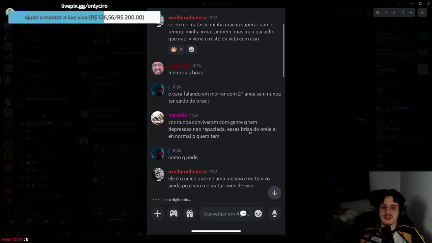Open the three-dot more options menu

(410, 12)
